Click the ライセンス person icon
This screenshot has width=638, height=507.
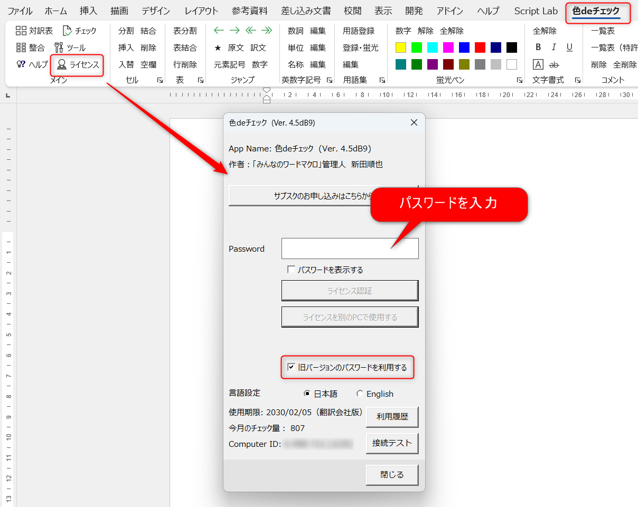click(62, 65)
